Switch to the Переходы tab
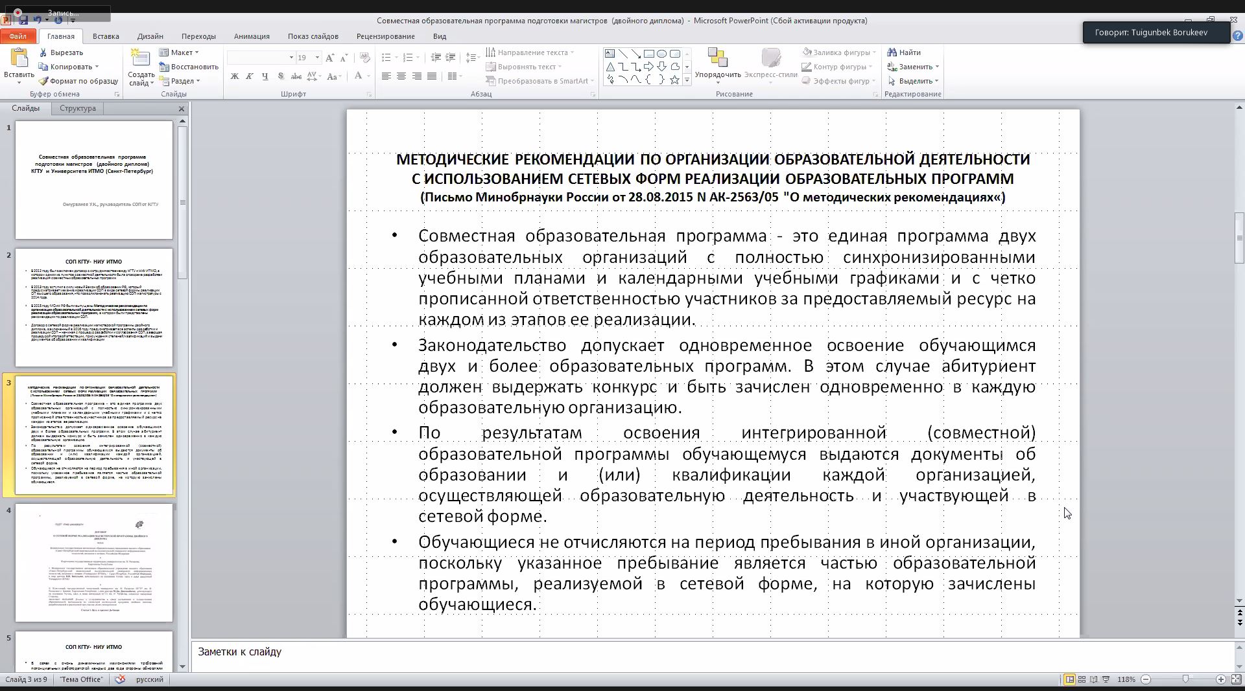 coord(198,36)
